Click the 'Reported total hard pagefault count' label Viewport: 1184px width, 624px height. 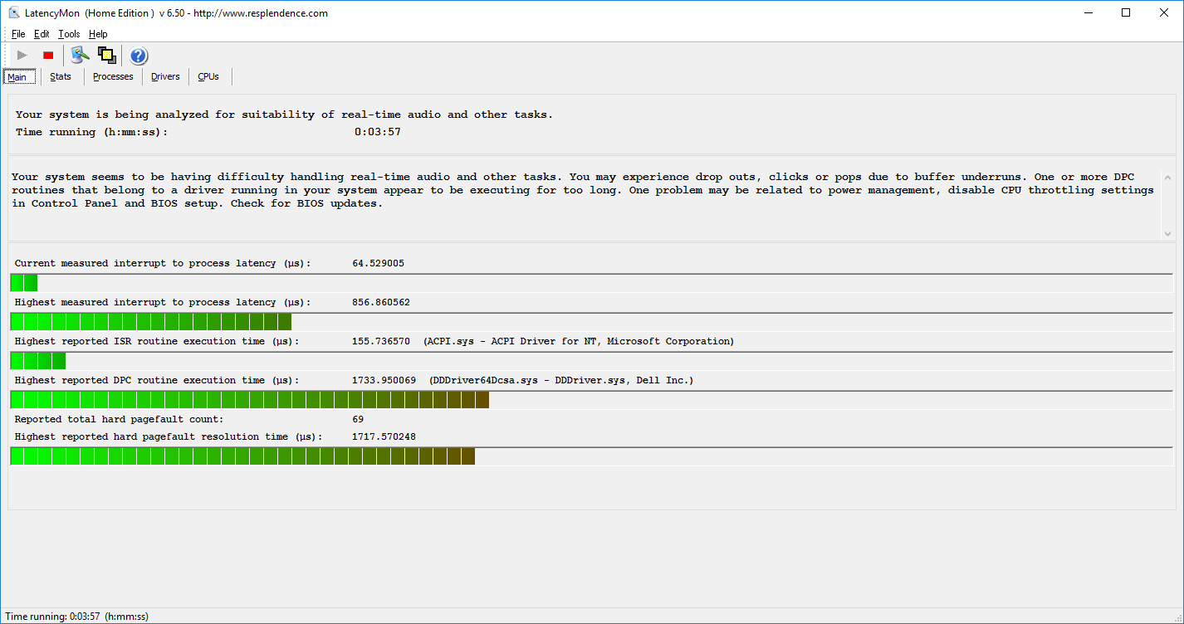pos(119,419)
